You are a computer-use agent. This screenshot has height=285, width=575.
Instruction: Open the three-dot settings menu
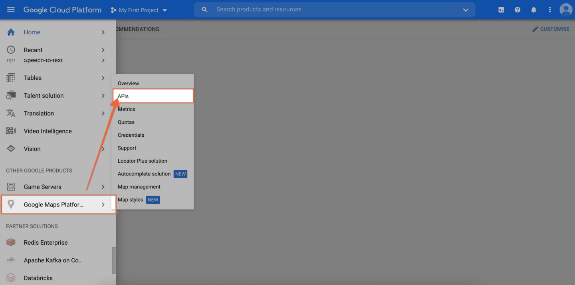pos(550,10)
